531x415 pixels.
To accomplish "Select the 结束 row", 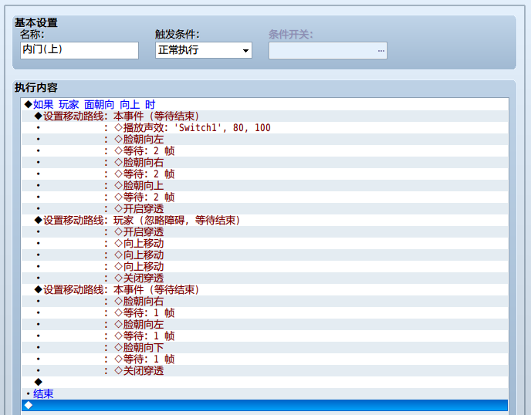I will click(x=265, y=393).
